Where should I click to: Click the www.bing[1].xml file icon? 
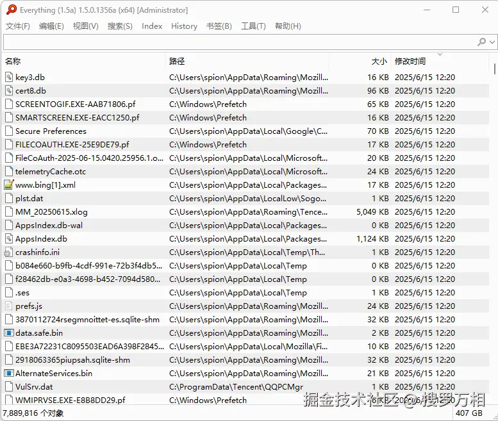coord(9,185)
